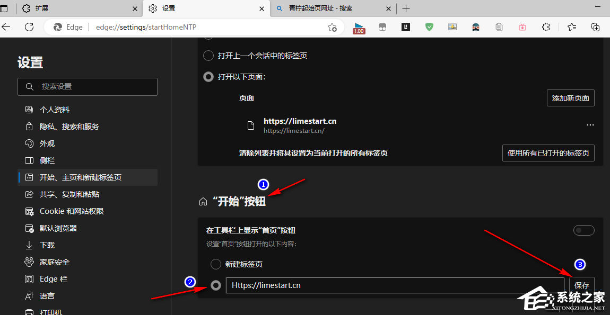Select the New tab page radio option
This screenshot has height=315, width=610.
pyautogui.click(x=215, y=265)
